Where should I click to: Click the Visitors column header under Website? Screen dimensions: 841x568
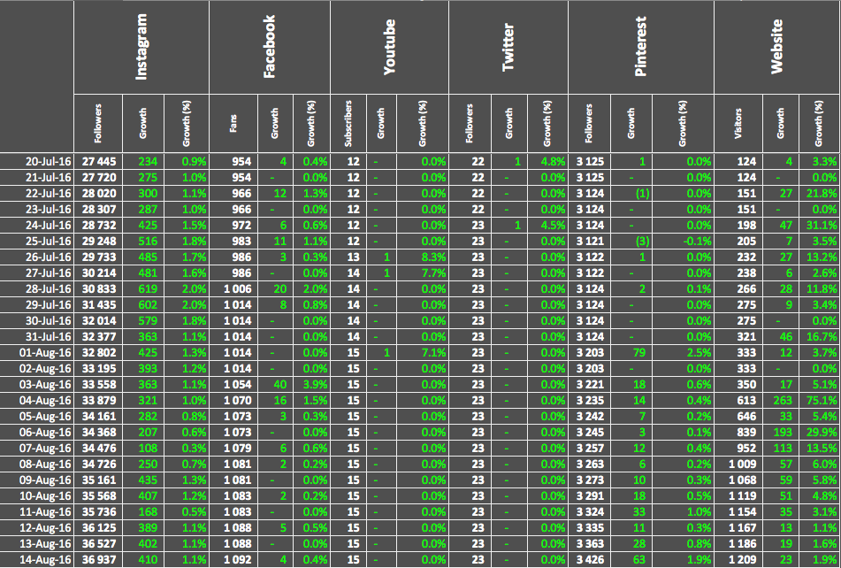pos(738,123)
